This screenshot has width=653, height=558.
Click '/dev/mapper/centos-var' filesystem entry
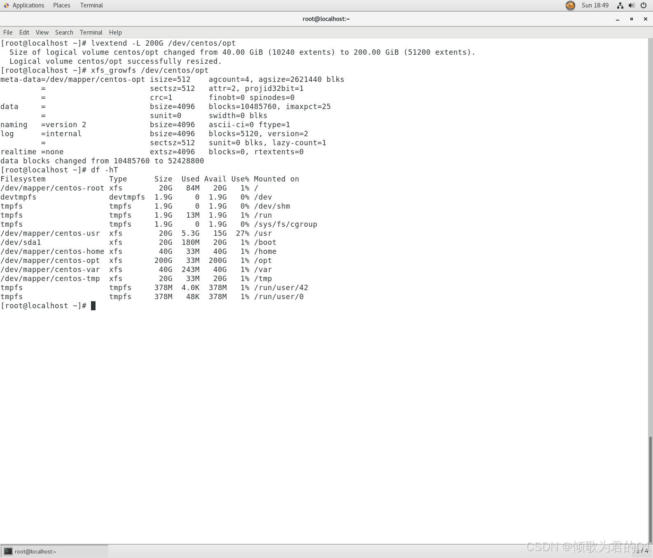pos(50,270)
